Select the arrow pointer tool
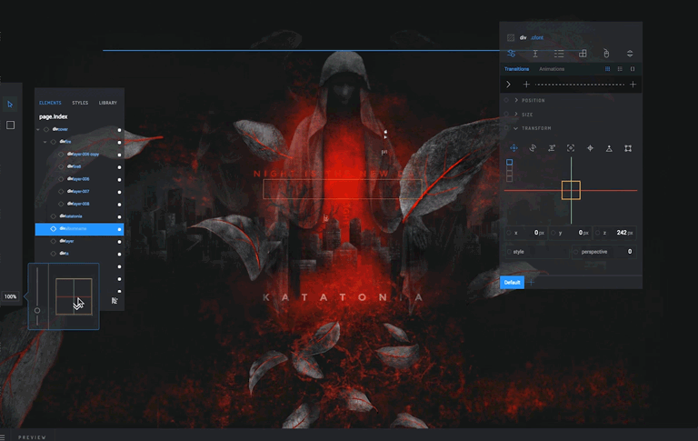The width and height of the screenshot is (698, 441). click(x=10, y=105)
